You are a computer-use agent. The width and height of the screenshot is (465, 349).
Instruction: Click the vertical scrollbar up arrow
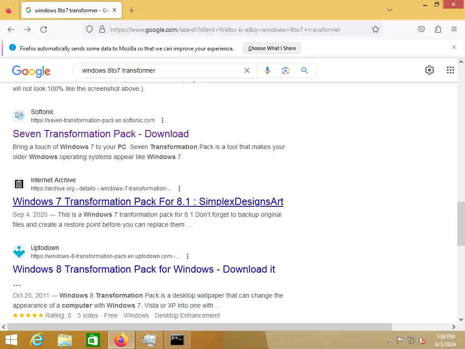tap(461, 62)
